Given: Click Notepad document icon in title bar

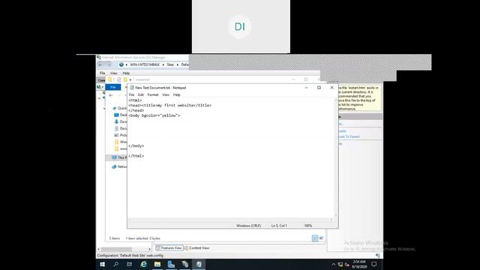Looking at the screenshot, I should click(132, 88).
